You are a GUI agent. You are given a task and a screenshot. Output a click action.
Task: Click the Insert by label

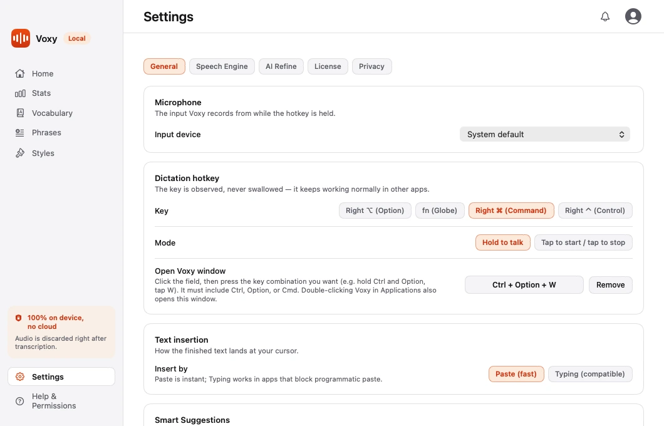(x=171, y=369)
